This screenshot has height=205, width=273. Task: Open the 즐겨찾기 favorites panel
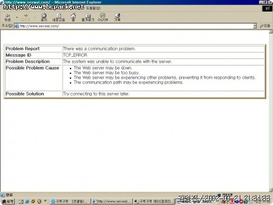(x=88, y=17)
